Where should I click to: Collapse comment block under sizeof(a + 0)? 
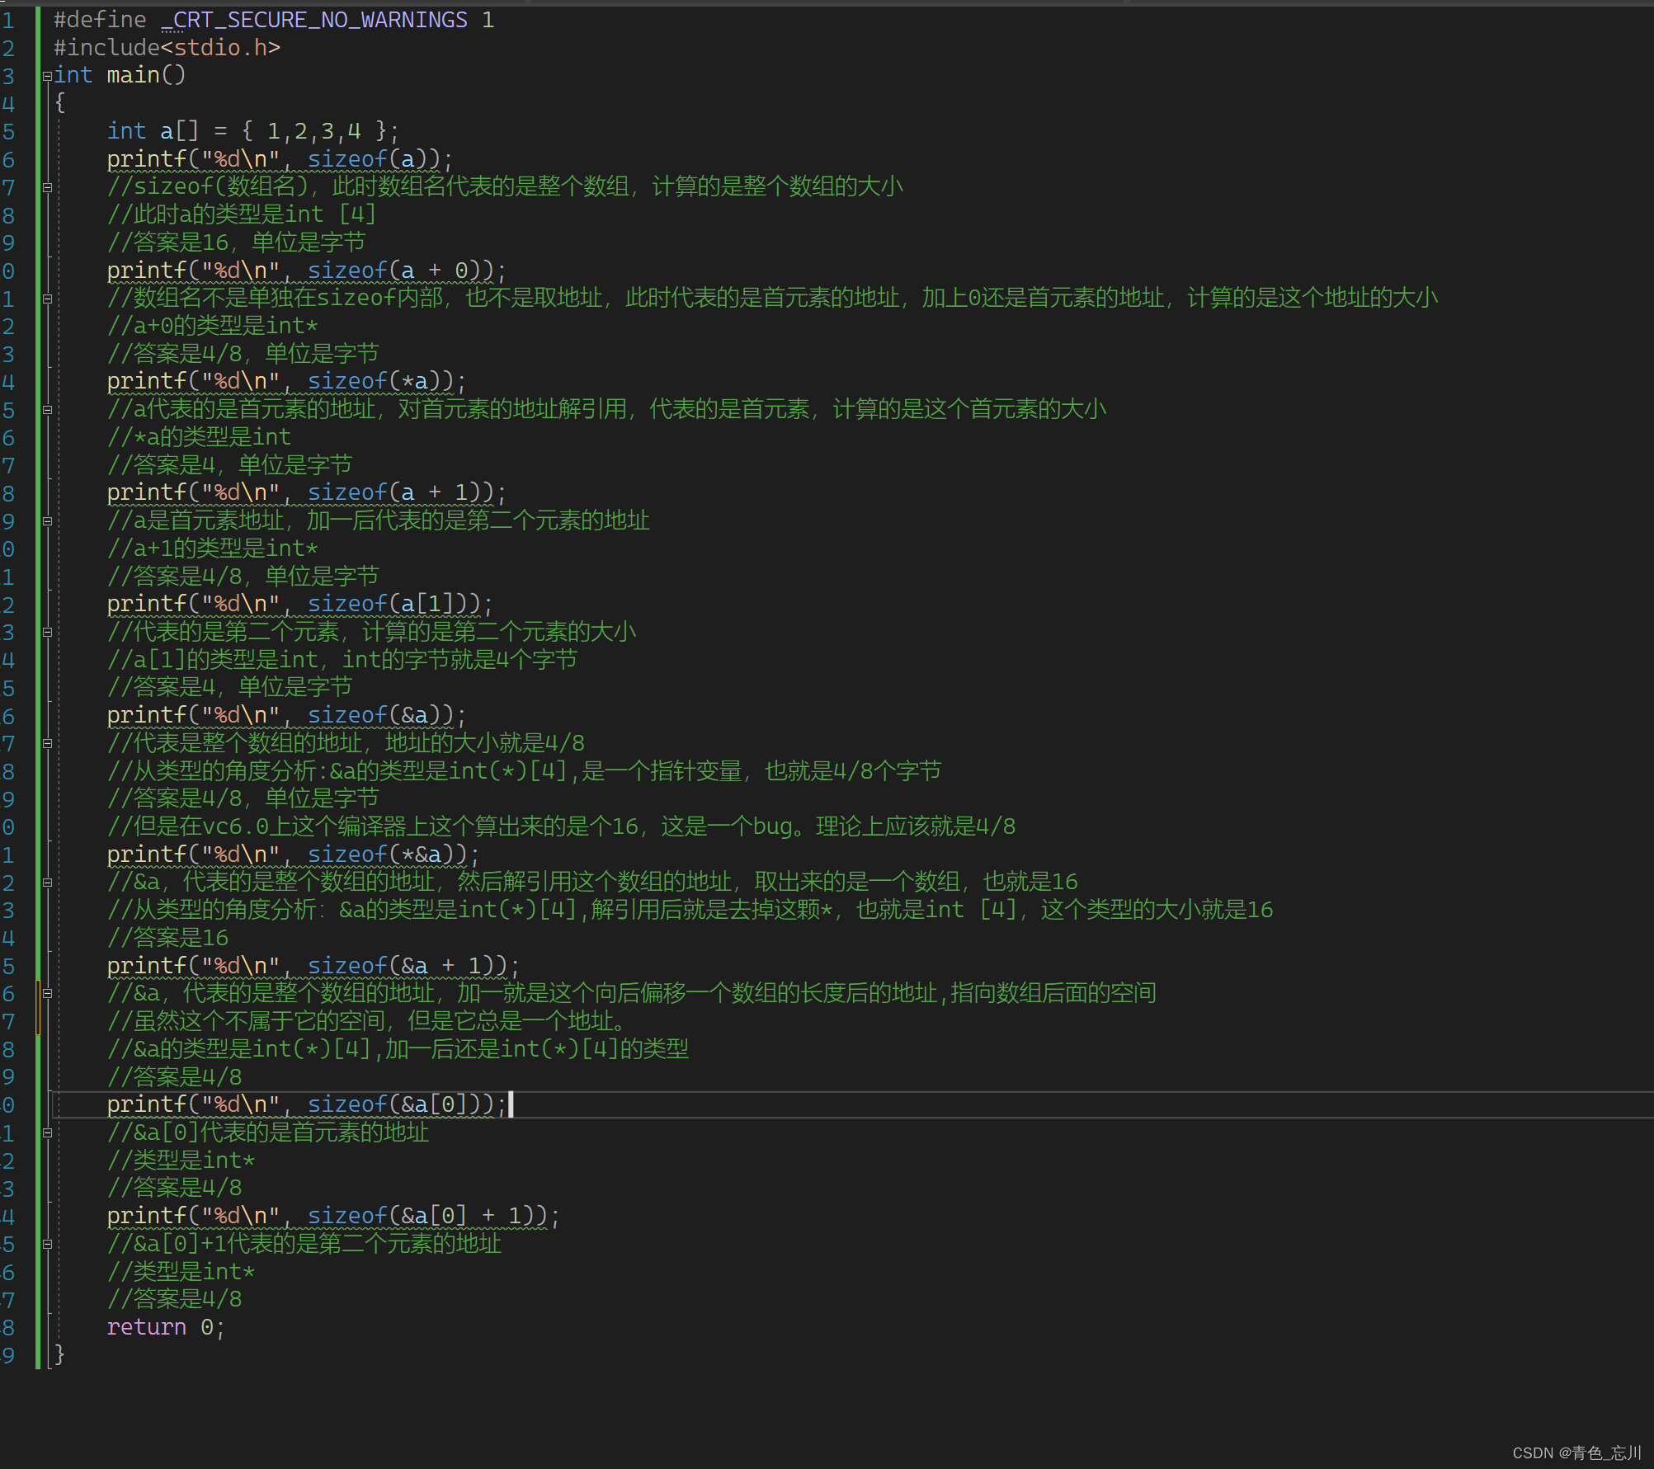coord(47,299)
